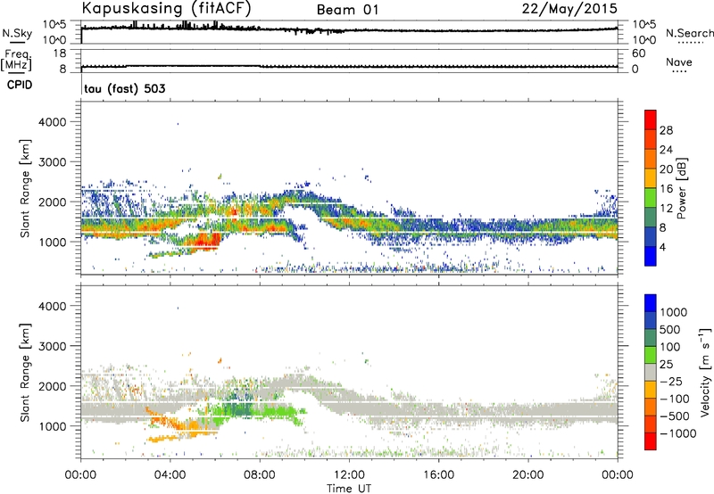Select the 2000 tick in the power panel
Viewport: 714px width, 494px height.
[53, 202]
